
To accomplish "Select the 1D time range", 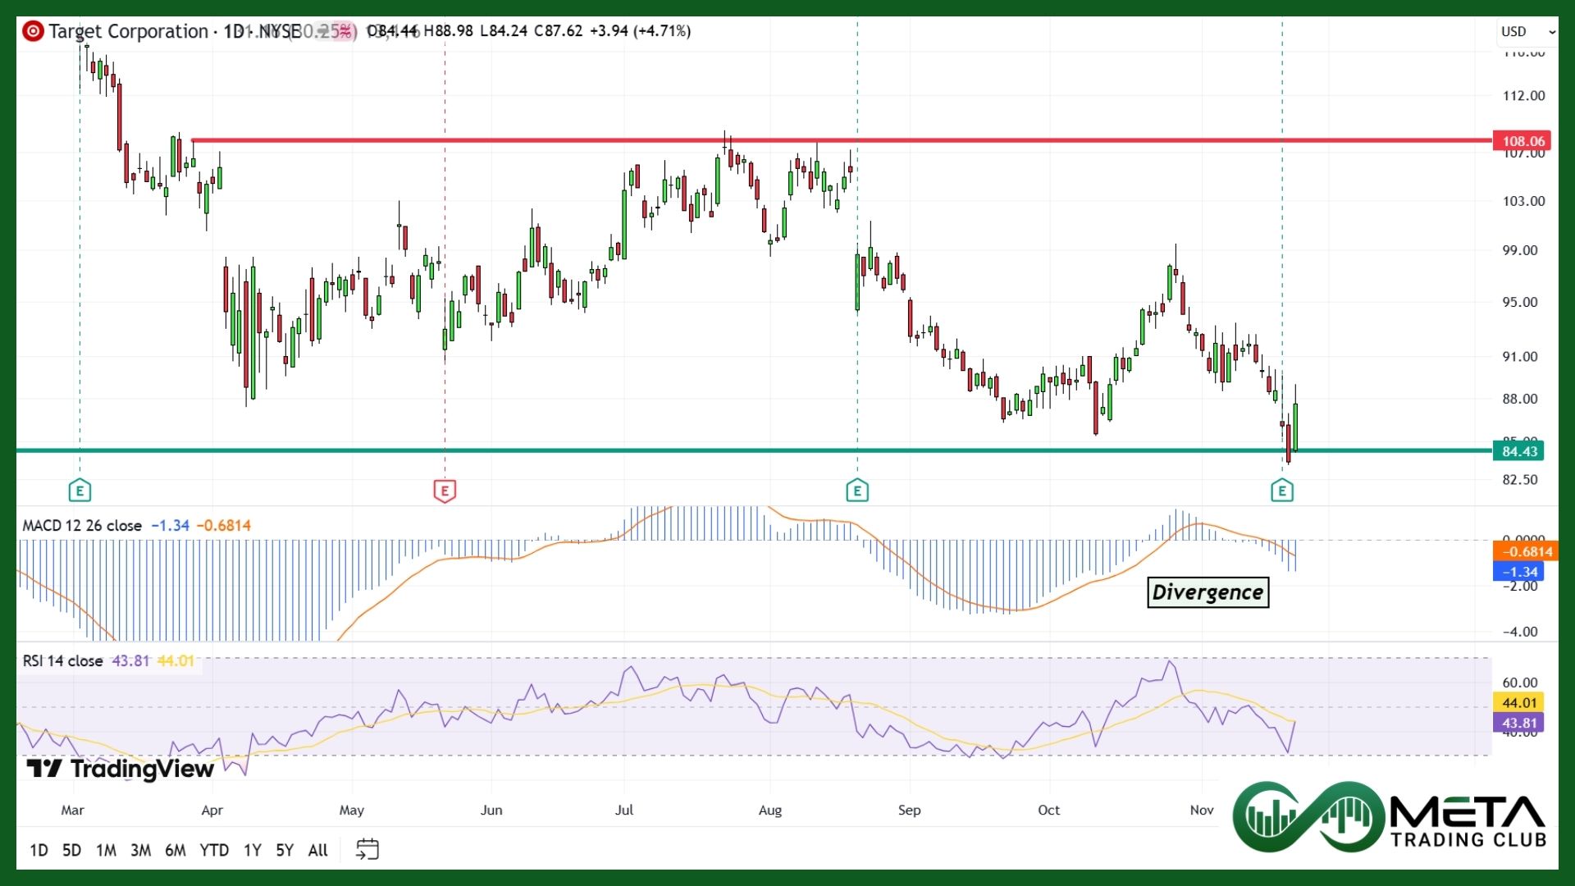I will tap(39, 851).
